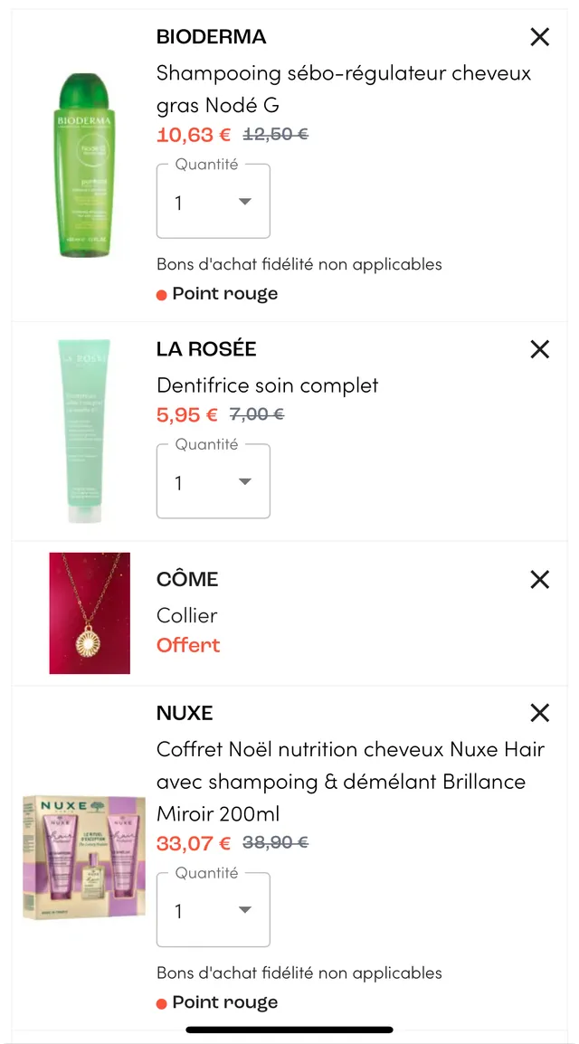Screen dimensions: 579x1044
Task: Select the Bioderma product title link
Action: tap(344, 89)
